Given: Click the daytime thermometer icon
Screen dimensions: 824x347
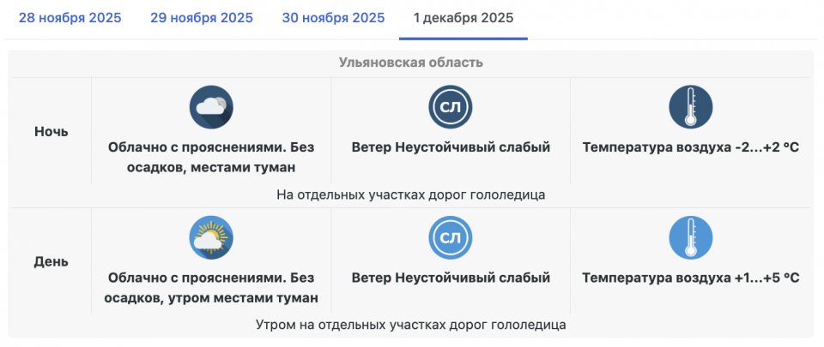Looking at the screenshot, I should tap(690, 238).
